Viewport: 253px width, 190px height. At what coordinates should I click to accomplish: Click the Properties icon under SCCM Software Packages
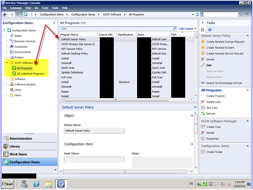point(203,139)
